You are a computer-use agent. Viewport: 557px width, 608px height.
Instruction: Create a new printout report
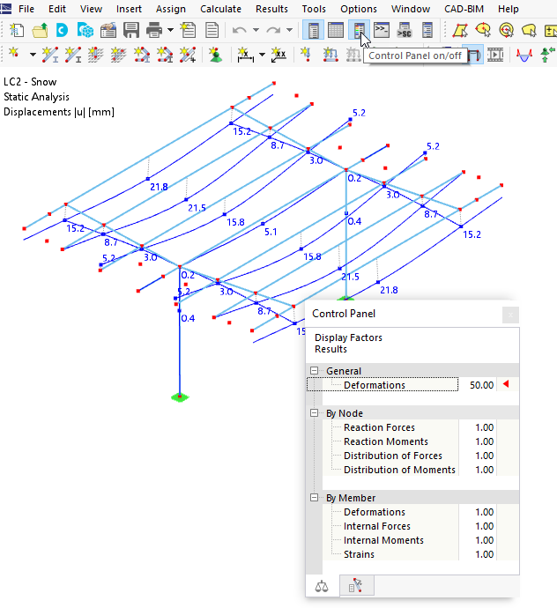188,30
